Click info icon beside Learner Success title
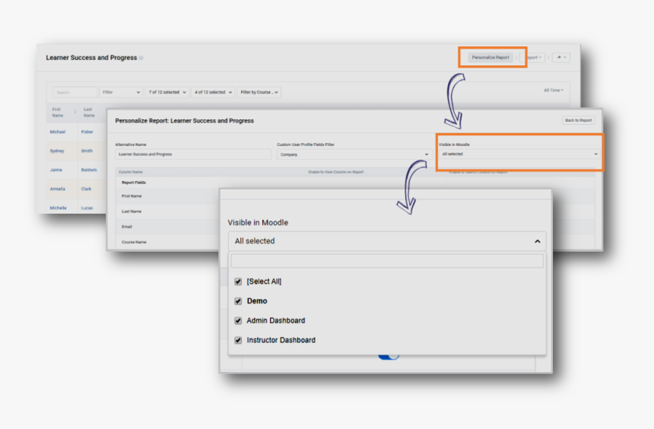Viewport: 654px width, 429px height. point(141,58)
